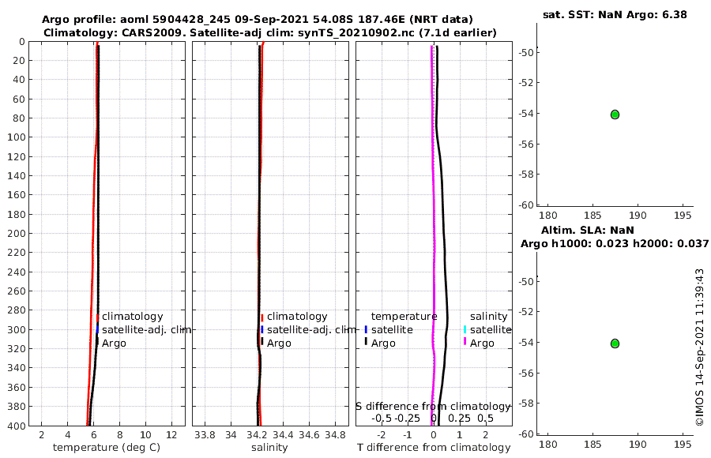Click the 'Altim. SLA: NaN' heading
711x458 pixels.
click(x=587, y=230)
